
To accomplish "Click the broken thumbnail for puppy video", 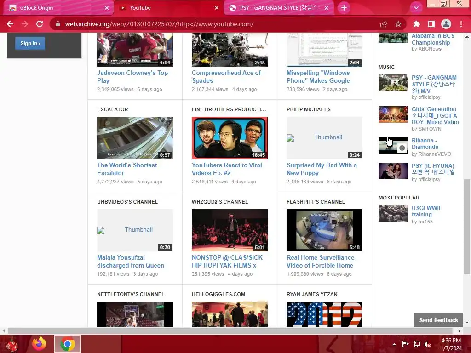I will coord(324,138).
